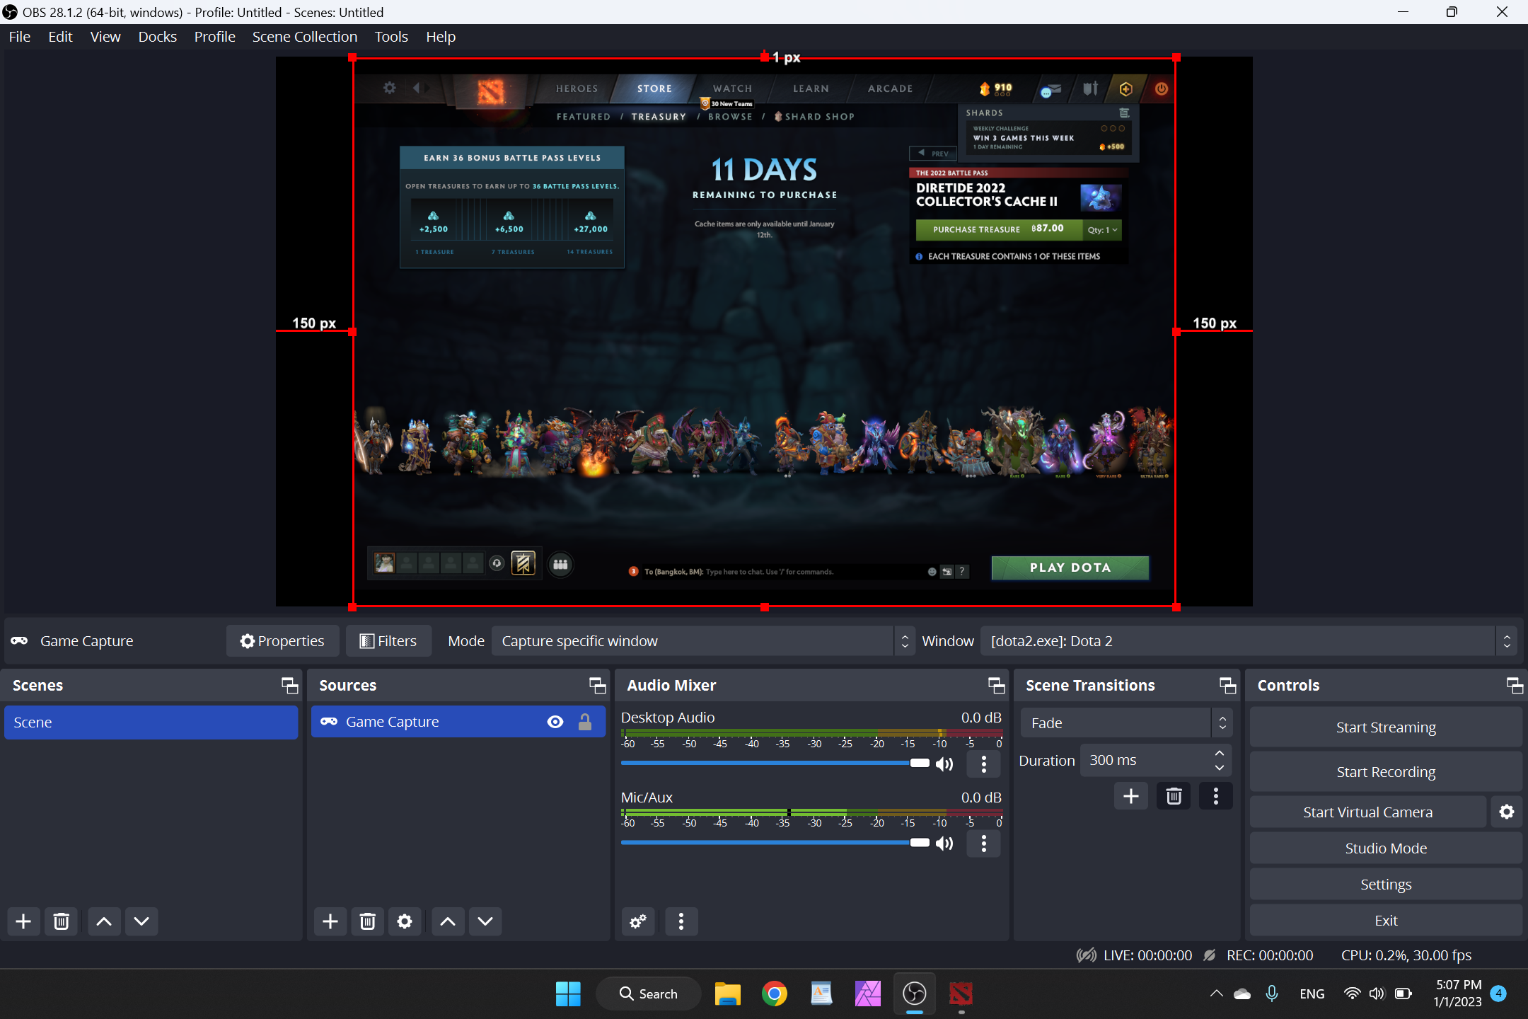Select the Scene item in Scenes list
Image resolution: width=1528 pixels, height=1019 pixels.
[x=151, y=722]
